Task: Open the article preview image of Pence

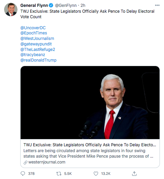Action: (x=90, y=103)
